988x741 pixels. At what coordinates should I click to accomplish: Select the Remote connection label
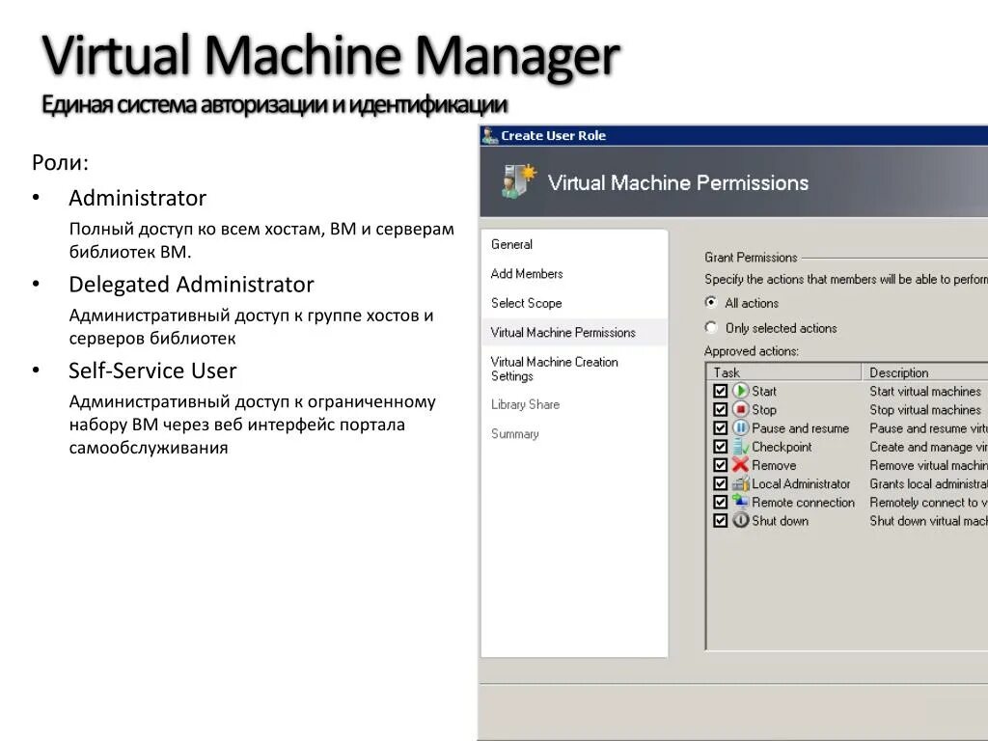[804, 502]
